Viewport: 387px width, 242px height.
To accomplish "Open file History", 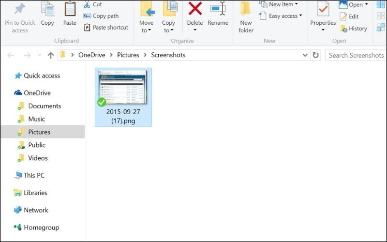I will [x=354, y=29].
